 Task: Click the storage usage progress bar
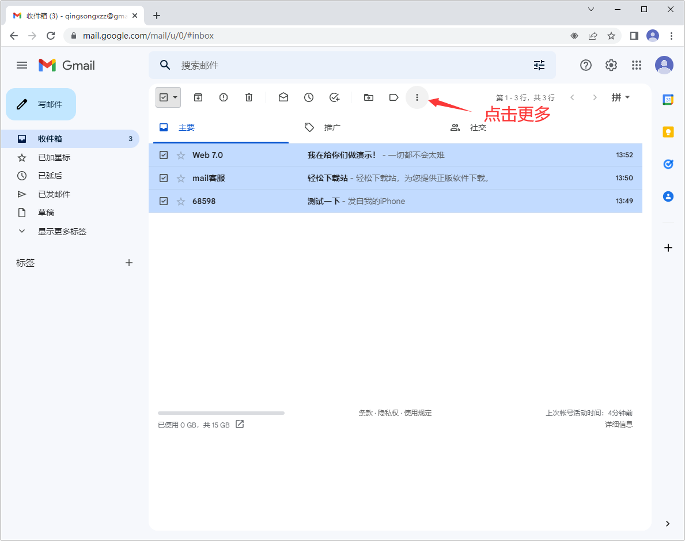tap(221, 413)
